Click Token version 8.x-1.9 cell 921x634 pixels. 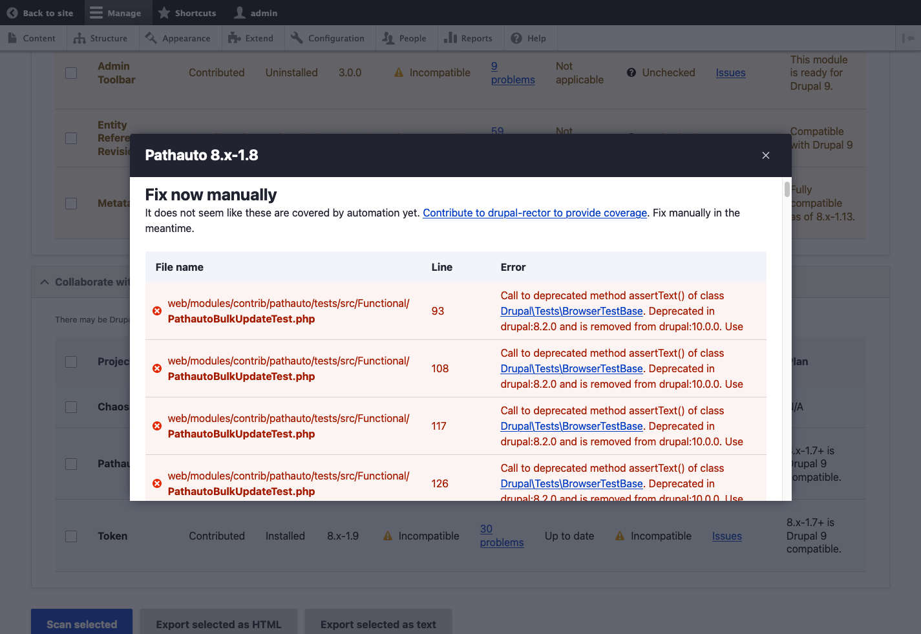pyautogui.click(x=343, y=536)
